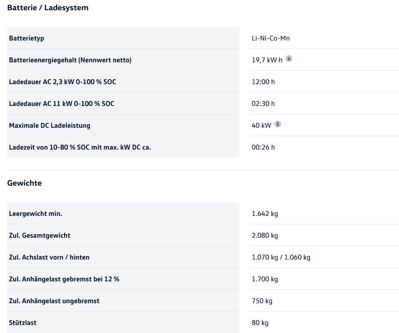Image resolution: width=399 pixels, height=333 pixels.
Task: Click the 'Stützlast' row label
Action: [23, 323]
